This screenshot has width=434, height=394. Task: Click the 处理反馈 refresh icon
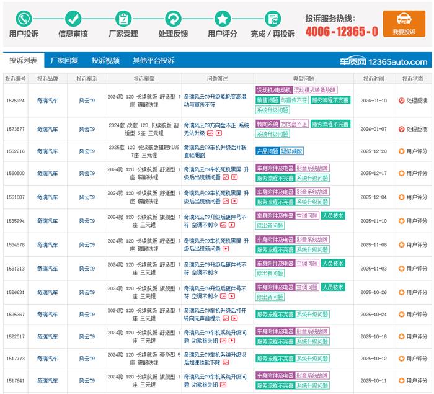pos(173,18)
